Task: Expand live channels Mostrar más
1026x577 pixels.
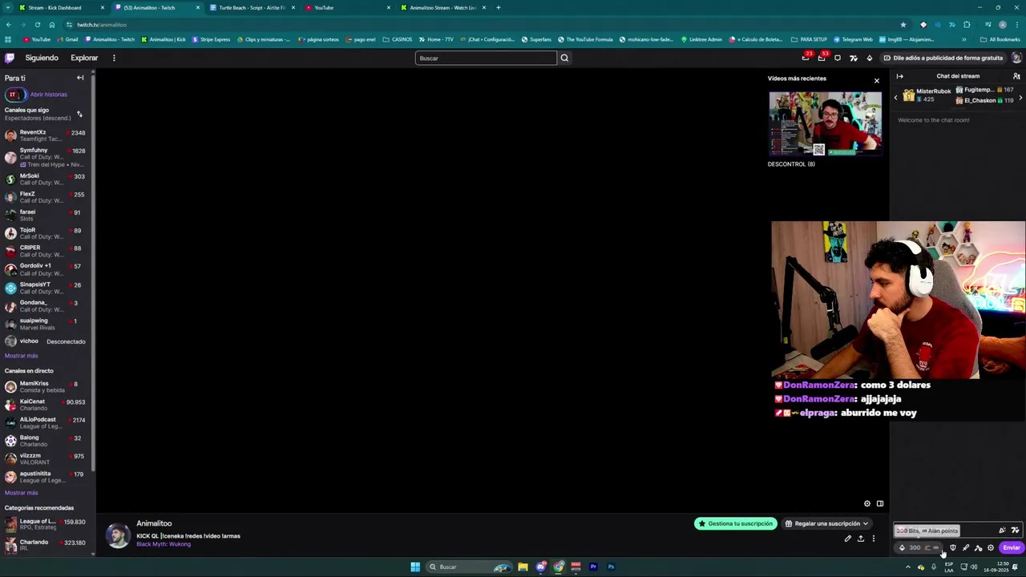Action: [22, 493]
